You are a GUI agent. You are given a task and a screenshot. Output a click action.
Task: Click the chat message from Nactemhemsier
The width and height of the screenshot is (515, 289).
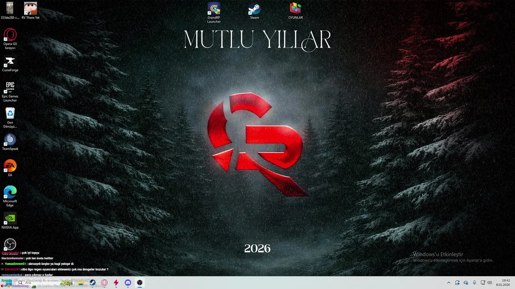click(x=27, y=258)
